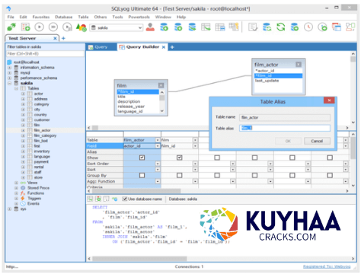Add a new tab beside Query Builder
The image size is (361, 274).
[172, 47]
